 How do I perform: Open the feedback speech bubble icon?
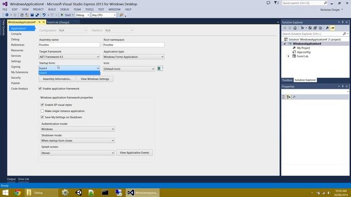click(268, 3)
